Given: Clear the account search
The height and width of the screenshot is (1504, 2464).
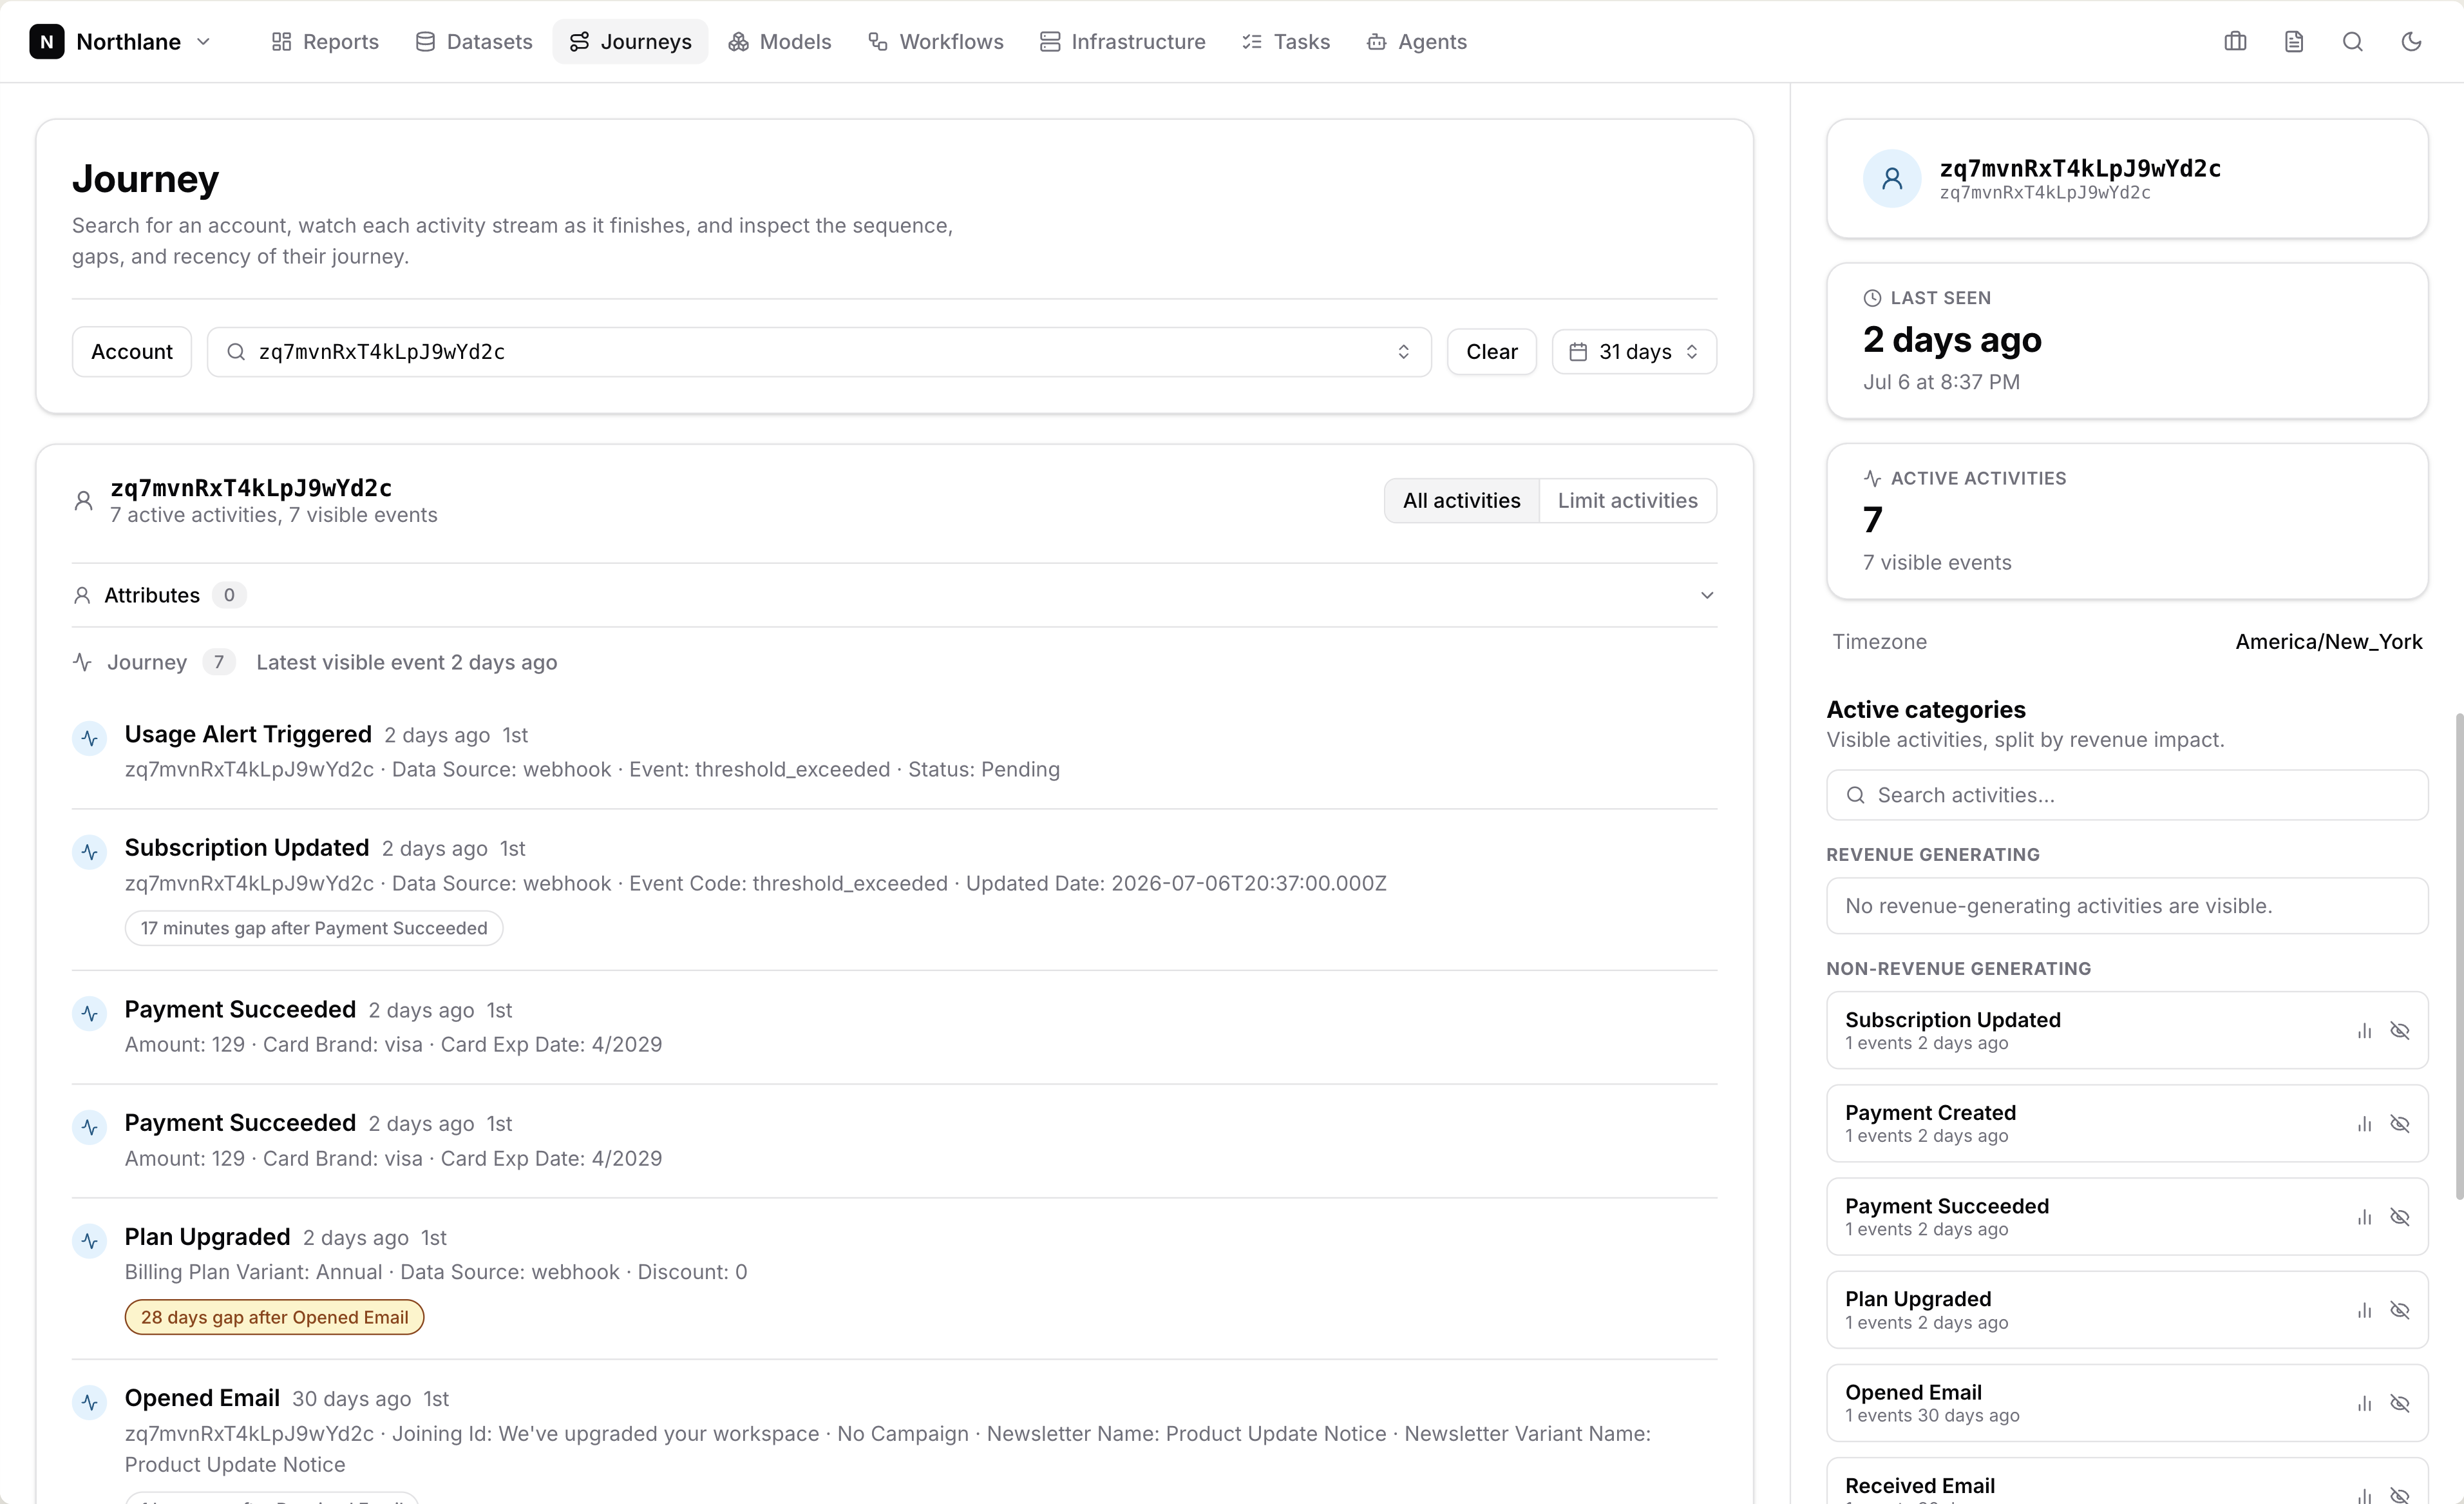Looking at the screenshot, I should 1491,352.
